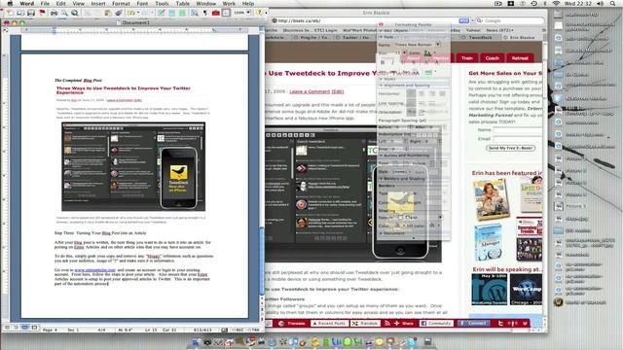Open the Table menu in Word
The image size is (623, 350).
coord(182,3)
